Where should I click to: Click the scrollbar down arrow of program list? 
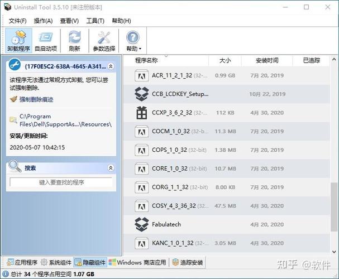pos(334,252)
